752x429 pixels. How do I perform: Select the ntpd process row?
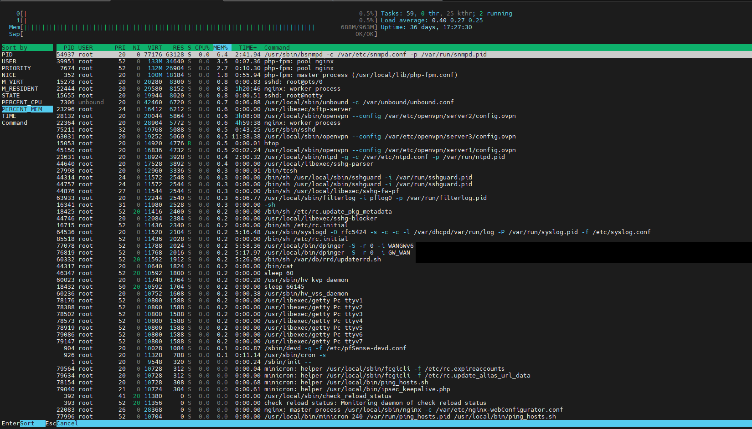(404, 157)
